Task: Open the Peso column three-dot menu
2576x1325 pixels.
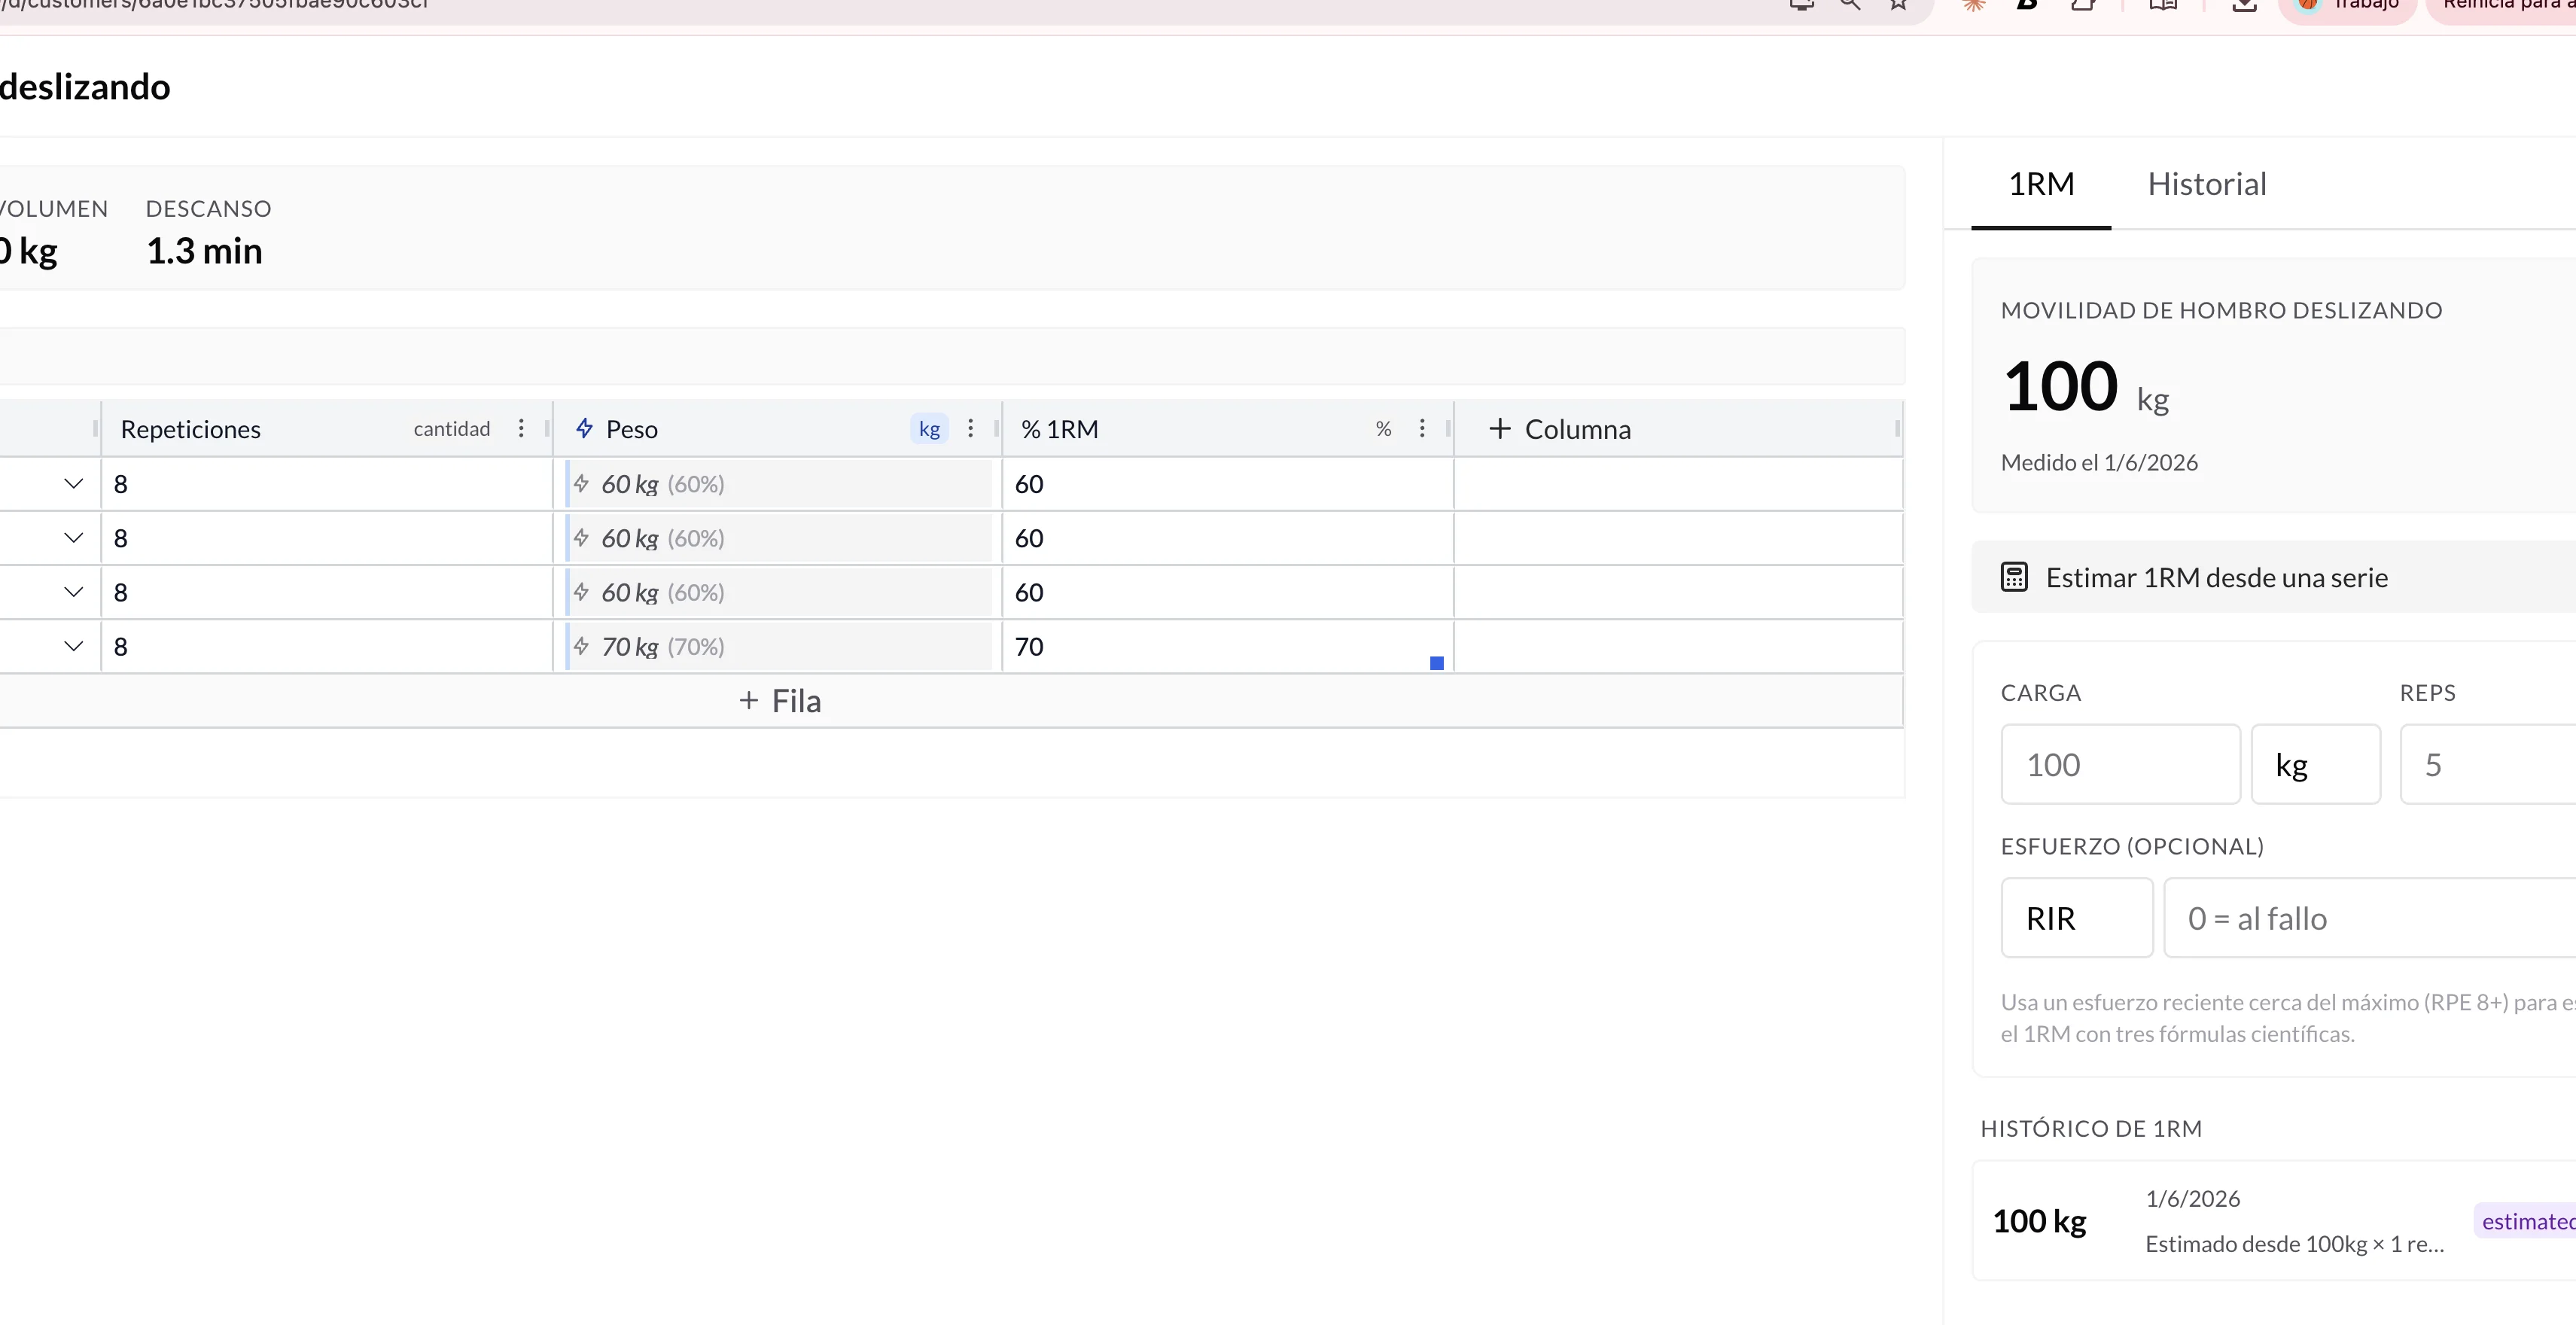Action: (x=970, y=429)
